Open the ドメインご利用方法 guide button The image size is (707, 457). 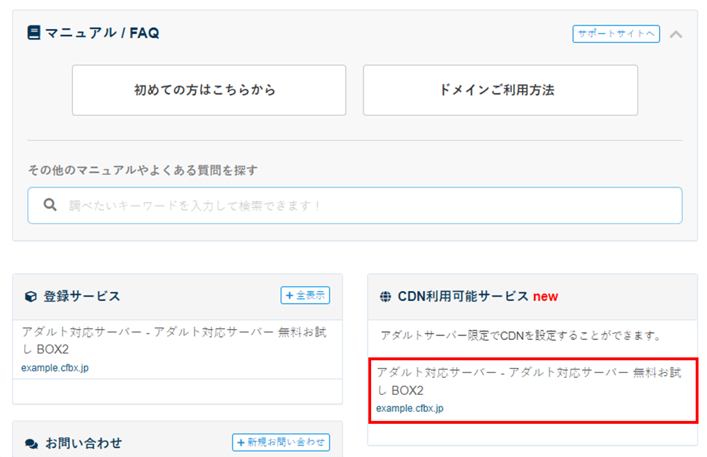pyautogui.click(x=500, y=90)
